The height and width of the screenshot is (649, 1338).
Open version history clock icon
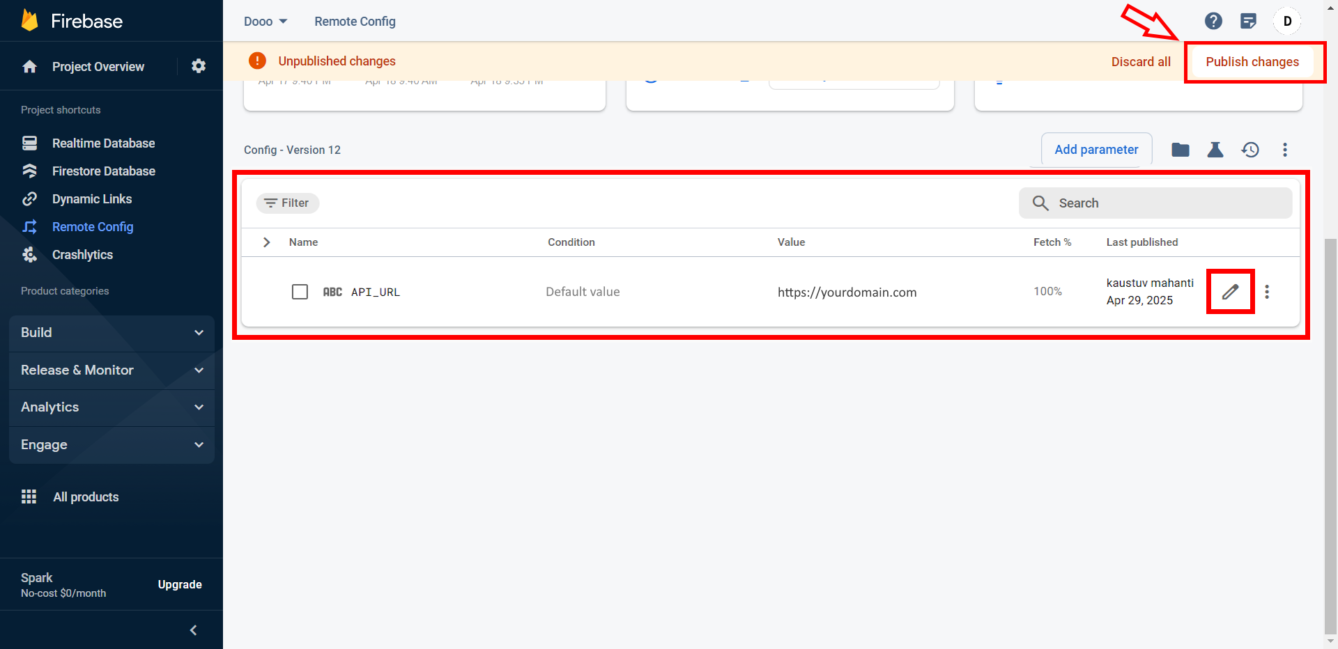pyautogui.click(x=1250, y=150)
